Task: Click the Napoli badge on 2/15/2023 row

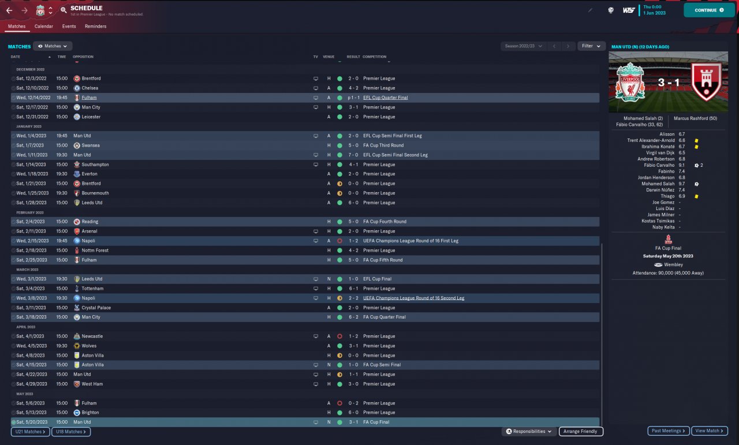Action: 77,241
